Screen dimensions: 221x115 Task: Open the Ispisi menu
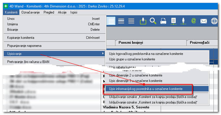tap(74, 12)
